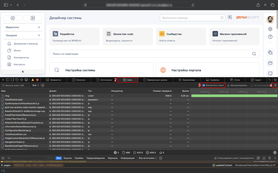Open the Все resource type filter dropdown
Image resolution: width=278 pixels, height=173 pixels.
coord(36,85)
